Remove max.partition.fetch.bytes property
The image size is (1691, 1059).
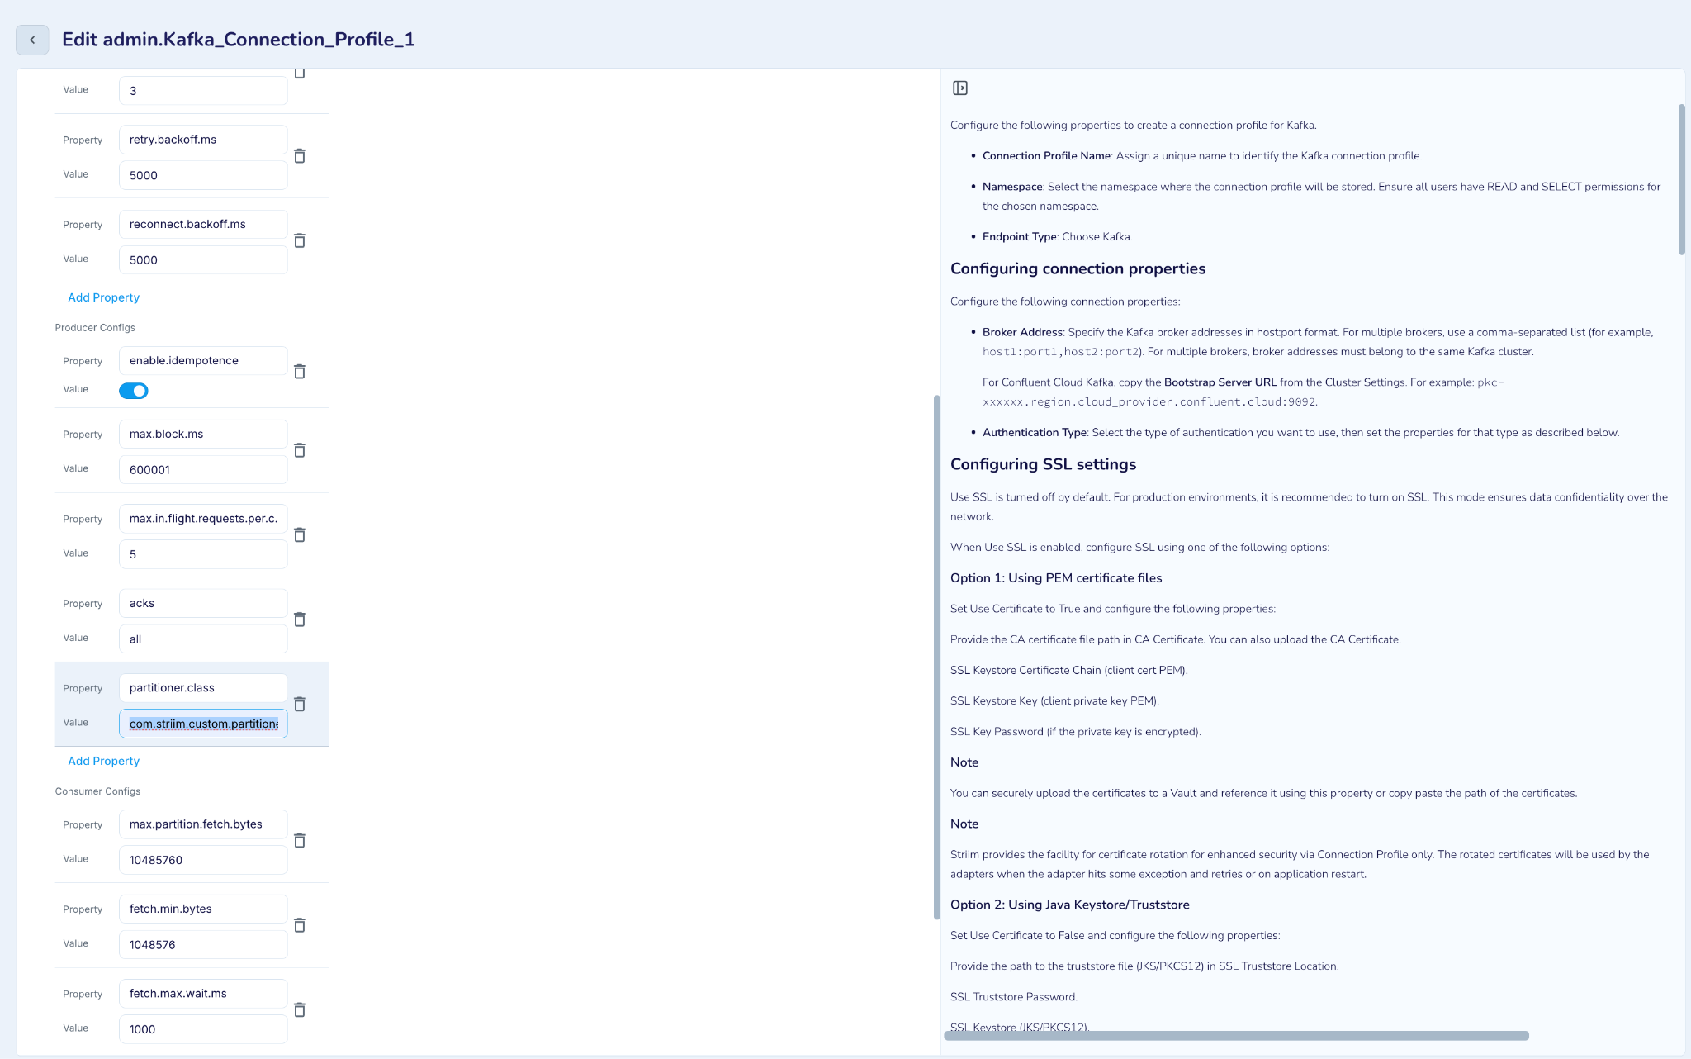point(300,840)
